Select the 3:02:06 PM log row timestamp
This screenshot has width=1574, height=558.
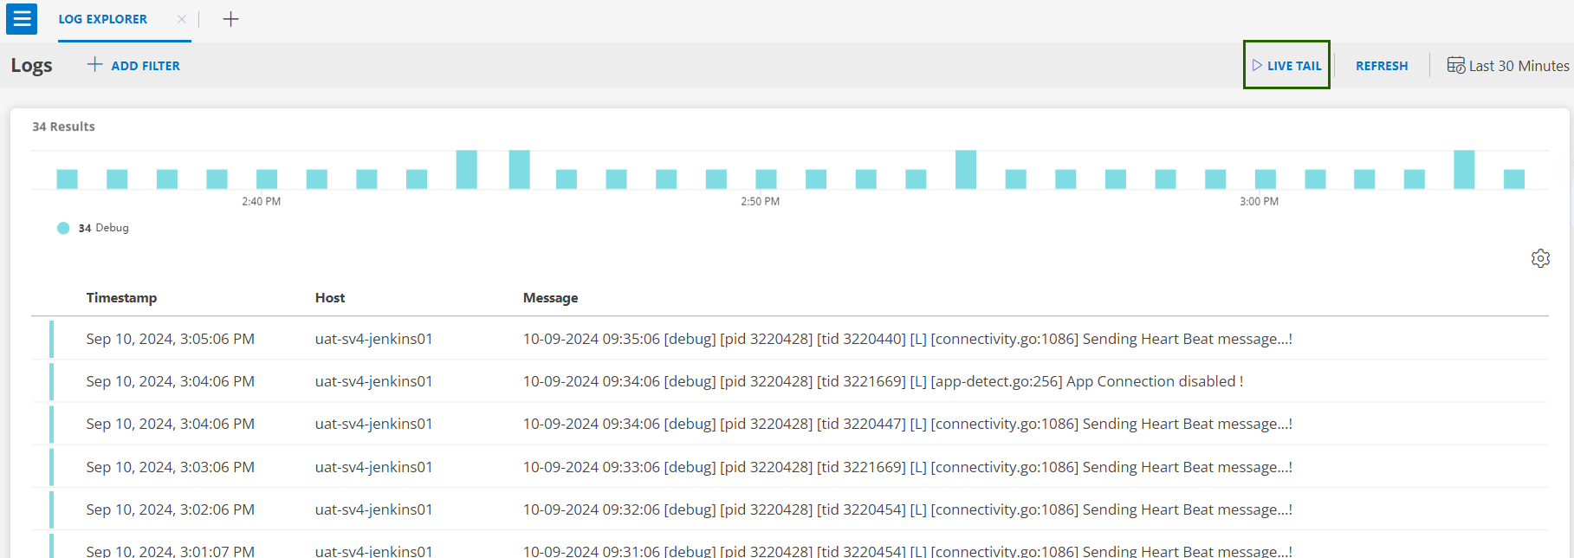tap(170, 509)
